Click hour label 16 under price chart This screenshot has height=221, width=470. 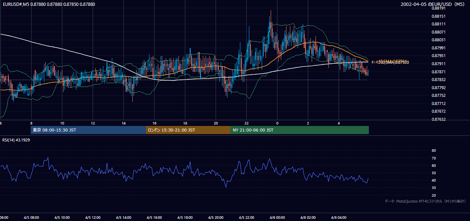pos(154,123)
